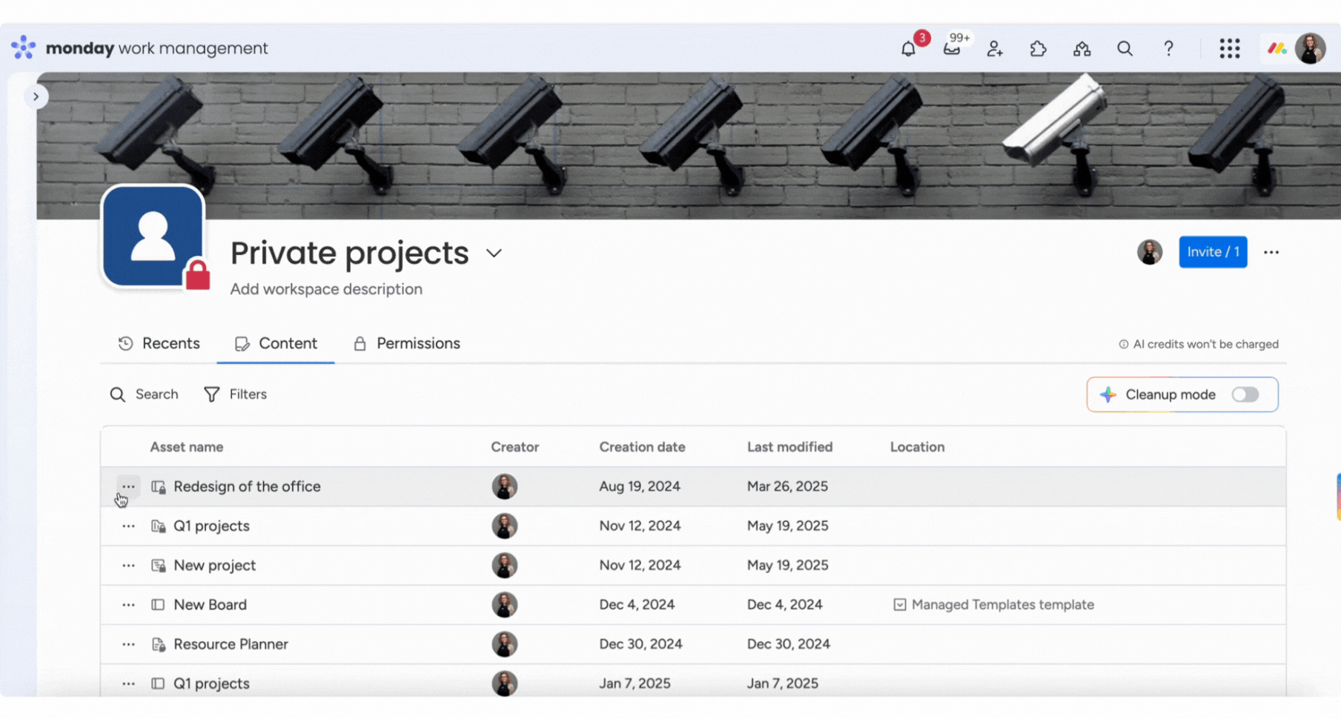1341x719 pixels.
Task: Click the workspace avatar with lock
Action: pos(153,236)
